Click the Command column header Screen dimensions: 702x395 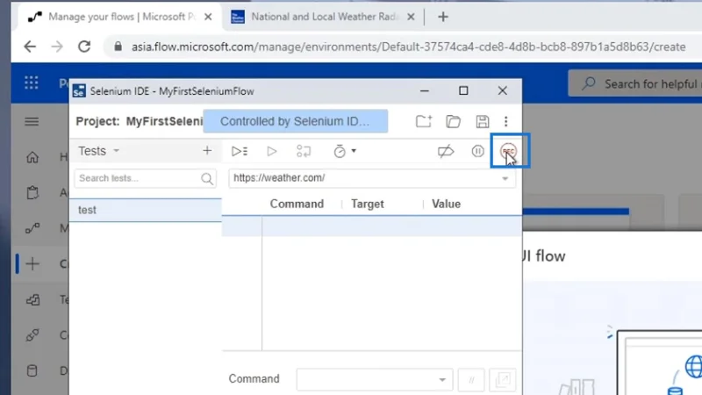coord(297,204)
